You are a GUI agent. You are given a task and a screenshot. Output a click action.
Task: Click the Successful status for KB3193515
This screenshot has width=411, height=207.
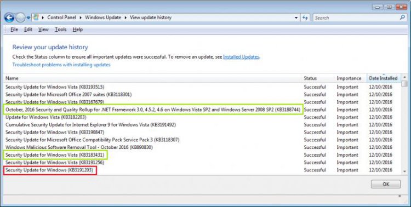click(x=315, y=87)
